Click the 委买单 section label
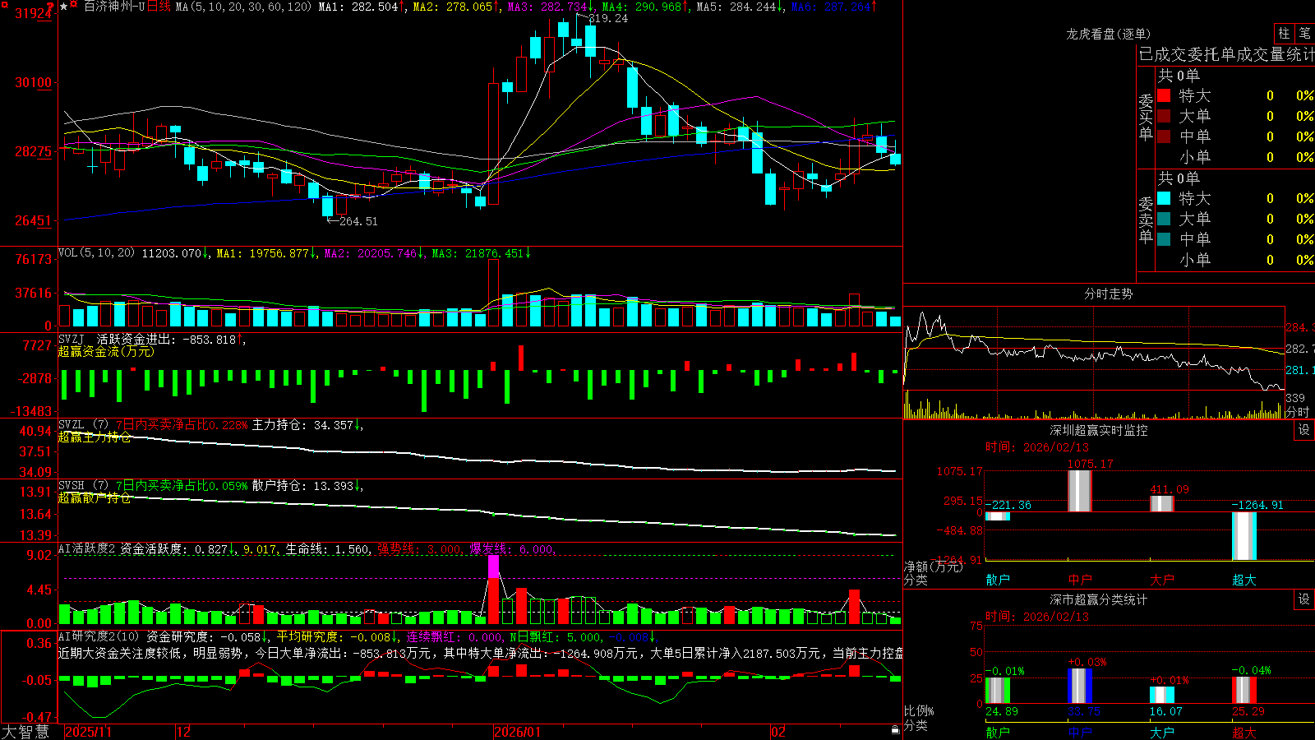 click(1146, 117)
